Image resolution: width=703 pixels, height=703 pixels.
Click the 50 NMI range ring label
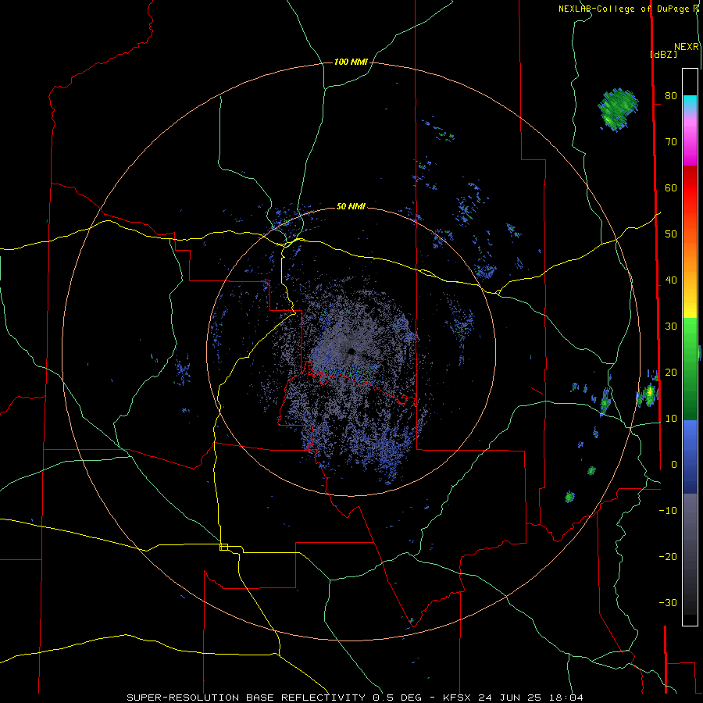coord(351,206)
